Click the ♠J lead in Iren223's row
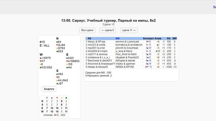The width and height of the screenshot is (216, 121). point(158,45)
